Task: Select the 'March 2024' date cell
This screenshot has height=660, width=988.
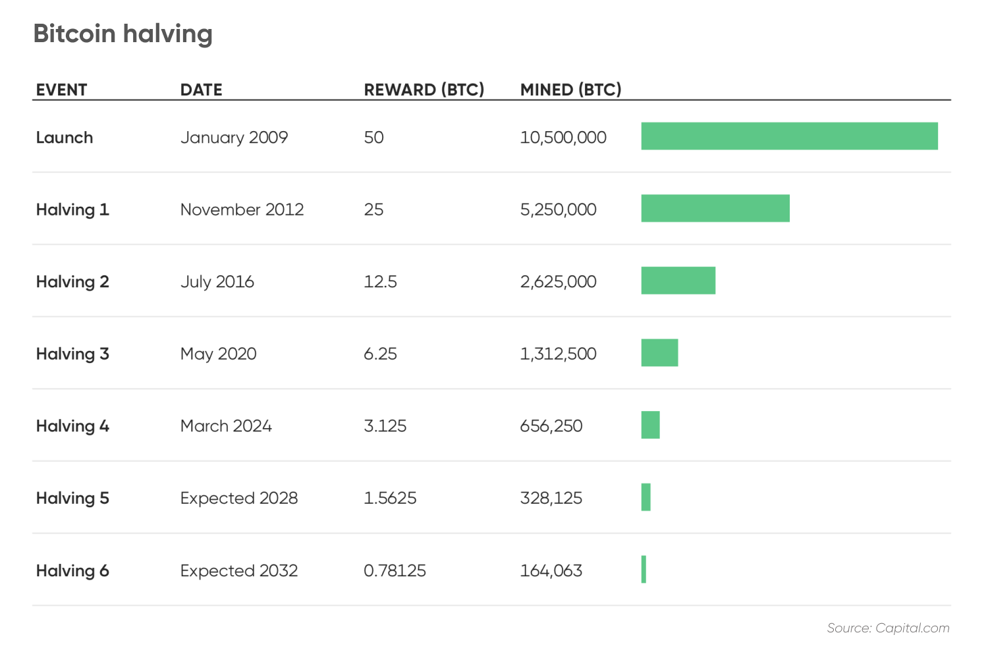Action: 226,426
